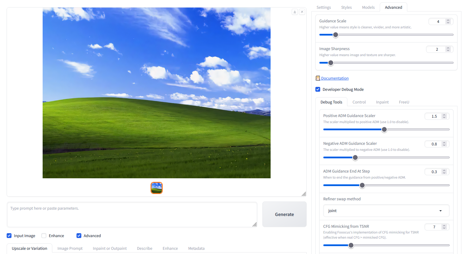
Task: Open the Debug Tools tab
Action: pos(331,102)
